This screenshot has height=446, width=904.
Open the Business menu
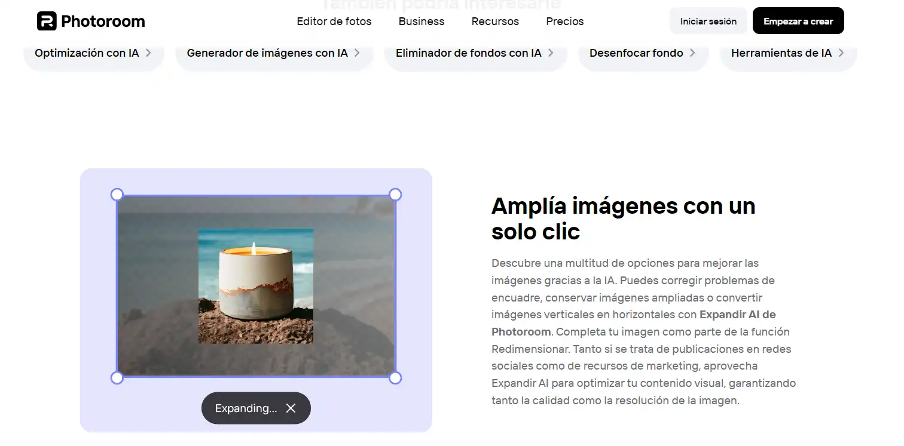pyautogui.click(x=422, y=21)
